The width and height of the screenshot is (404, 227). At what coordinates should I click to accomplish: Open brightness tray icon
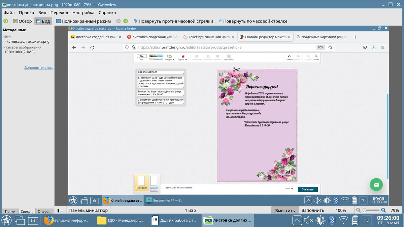tap(320, 220)
